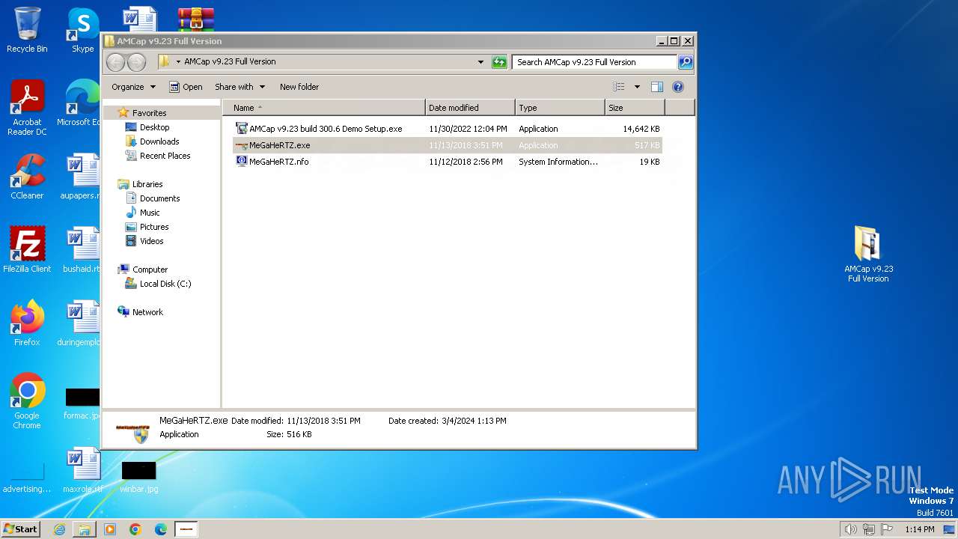
Task: Open the Share with menu
Action: click(239, 87)
